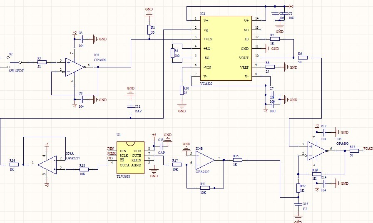Screen dimensions: 373x223
Task: Select resistor R16 symbol
Action: point(14,165)
